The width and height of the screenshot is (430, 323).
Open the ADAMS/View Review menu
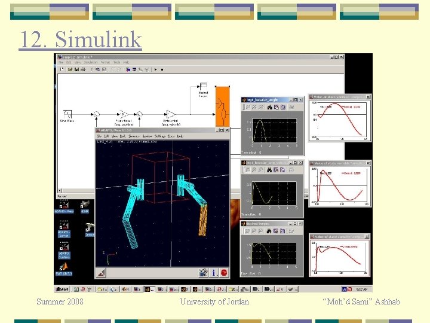148,136
